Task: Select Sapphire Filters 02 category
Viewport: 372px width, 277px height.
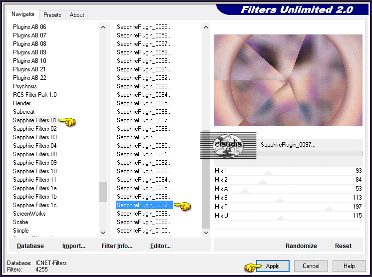Action: 35,129
